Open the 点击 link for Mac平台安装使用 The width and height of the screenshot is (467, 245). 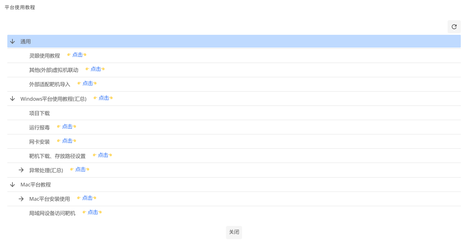pos(87,198)
